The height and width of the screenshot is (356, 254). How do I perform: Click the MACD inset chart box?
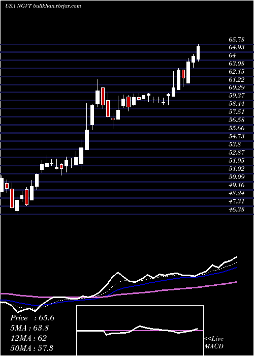(140, 331)
